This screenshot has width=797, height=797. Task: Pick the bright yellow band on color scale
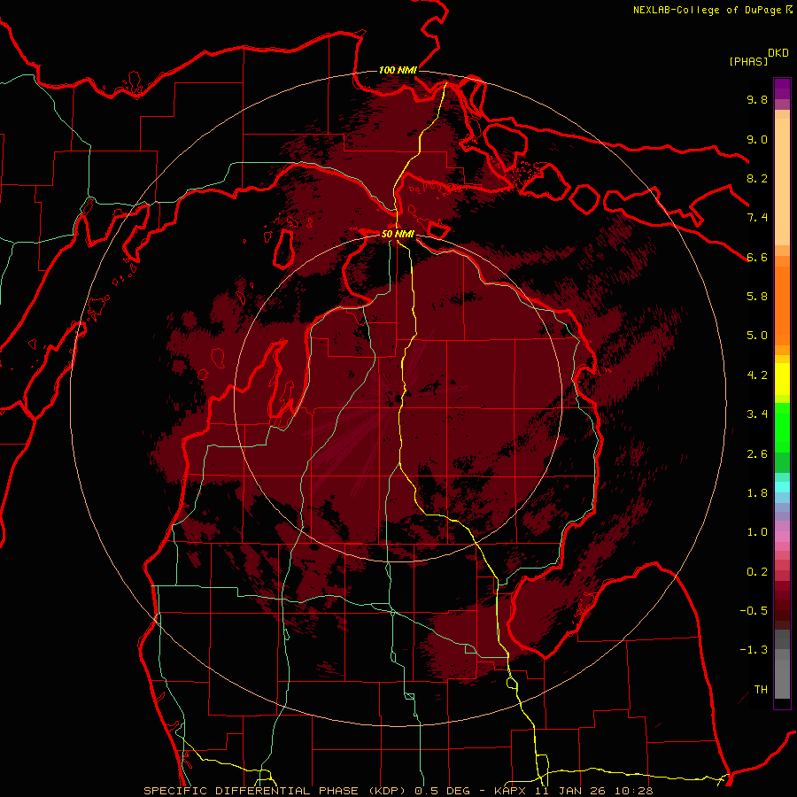[782, 379]
